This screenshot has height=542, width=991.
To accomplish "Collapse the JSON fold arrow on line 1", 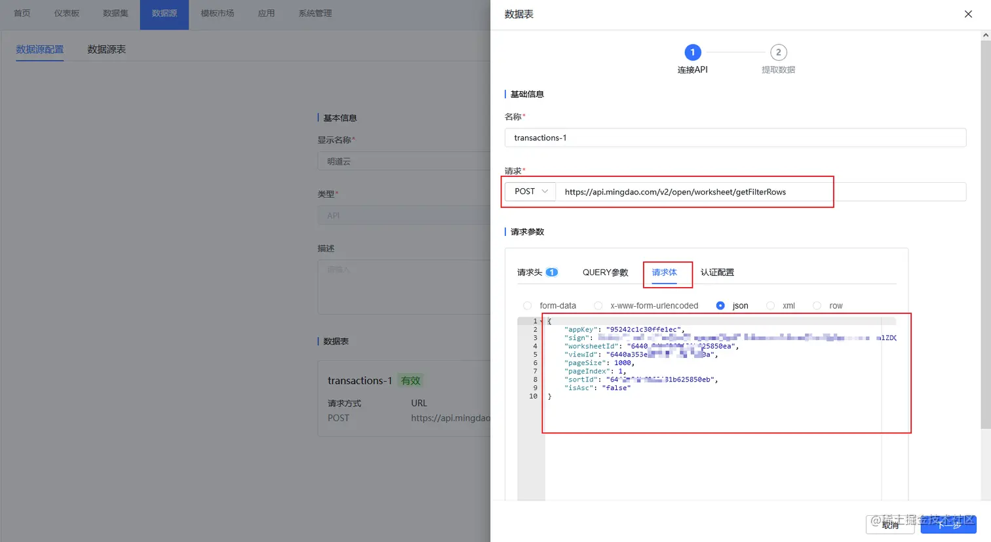I will [541, 321].
